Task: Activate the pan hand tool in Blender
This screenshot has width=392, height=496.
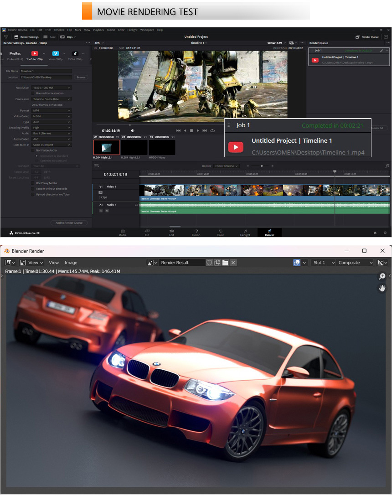Action: (x=382, y=288)
